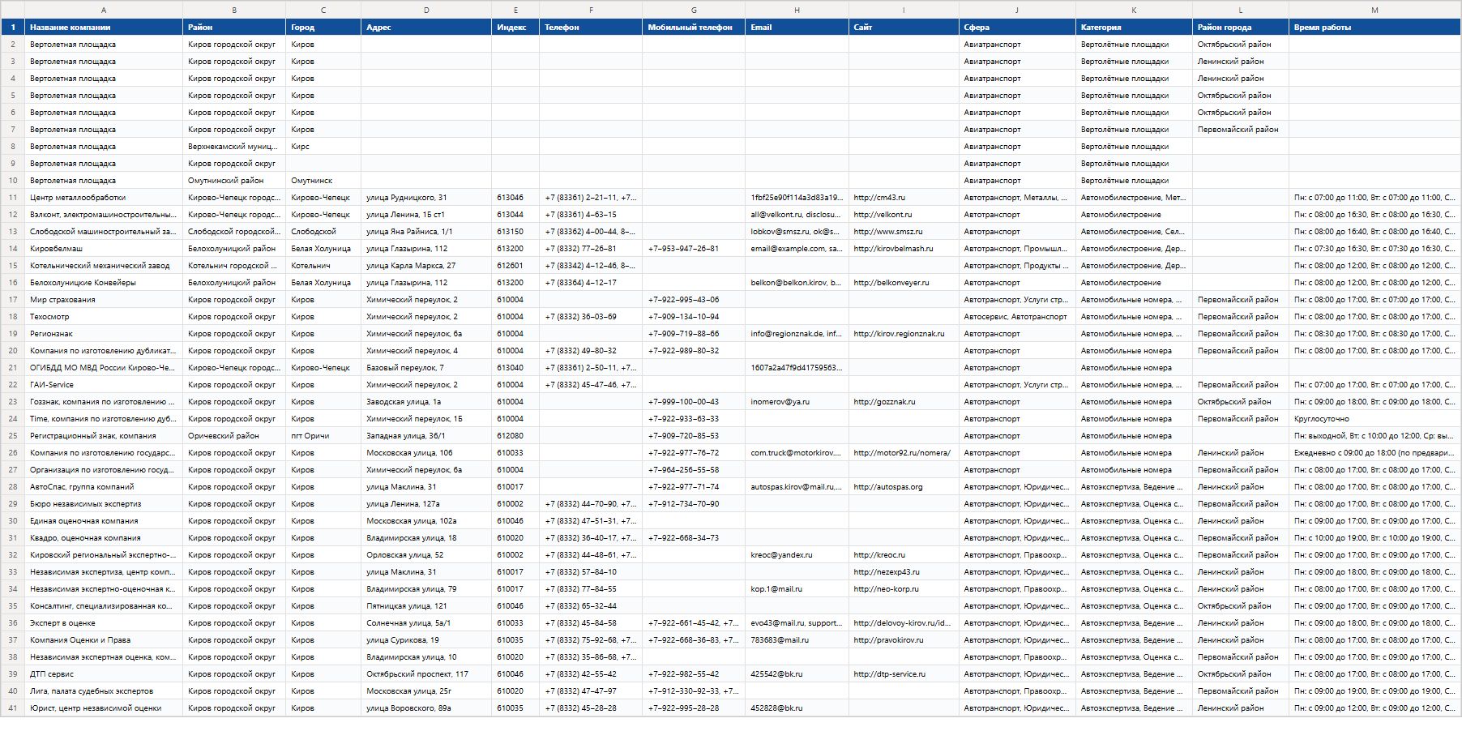Select the "Компания Оценки и Права" cell

point(104,640)
